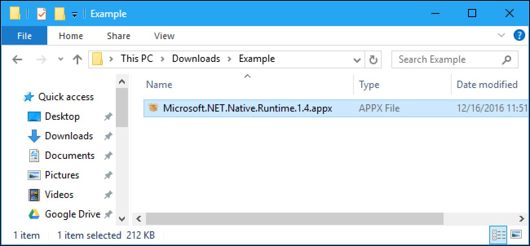The width and height of the screenshot is (530, 246).
Task: Open the recent locations dropdown arrow
Action: point(61,59)
